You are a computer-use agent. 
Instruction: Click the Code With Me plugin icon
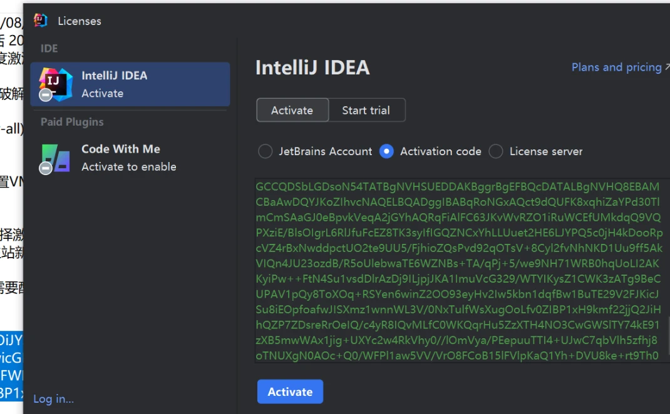pos(56,159)
